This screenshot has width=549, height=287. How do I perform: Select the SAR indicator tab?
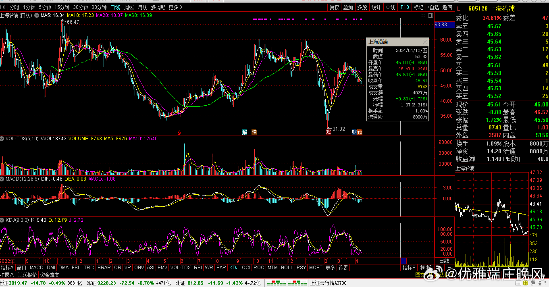(221, 268)
